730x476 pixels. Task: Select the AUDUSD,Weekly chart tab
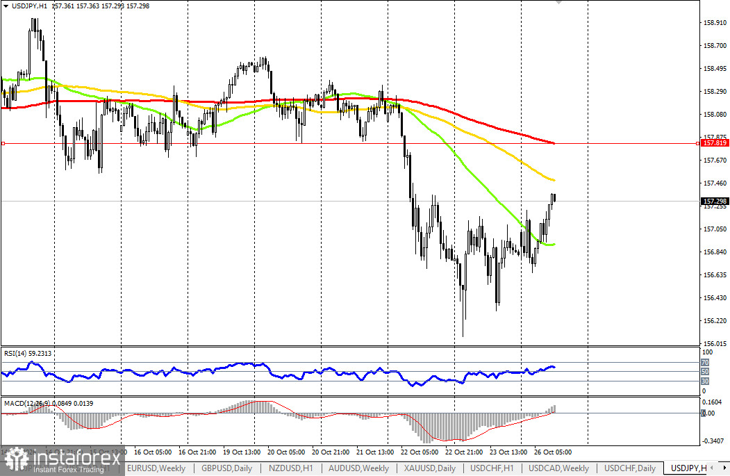click(358, 468)
